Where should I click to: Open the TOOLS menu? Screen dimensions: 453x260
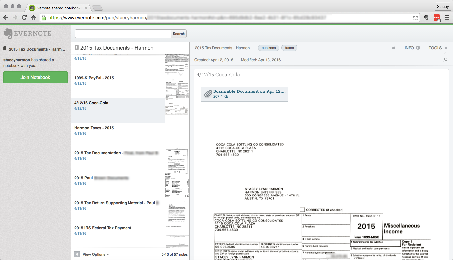[x=435, y=48]
